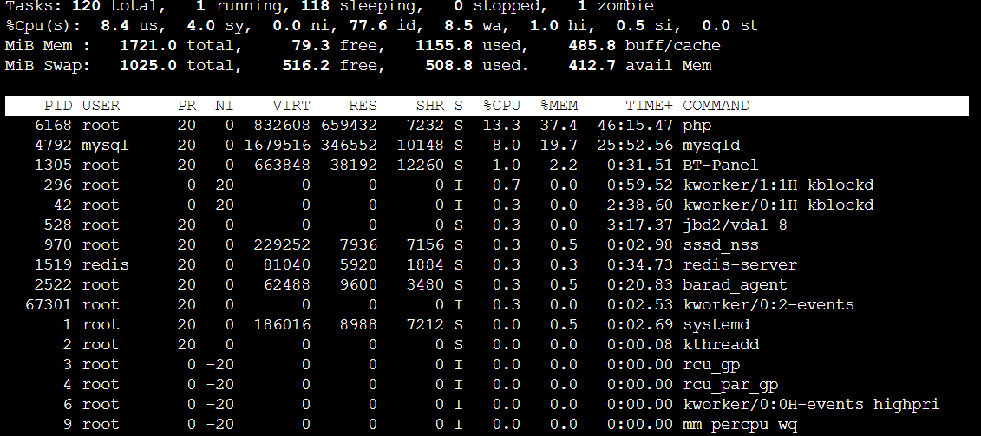Select kworker/1:1H-kblockd command
Viewport: 981px width, 436px height.
point(778,185)
